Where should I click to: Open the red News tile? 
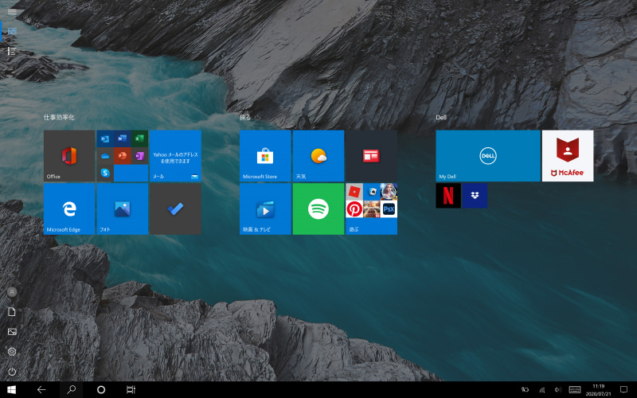pos(371,155)
